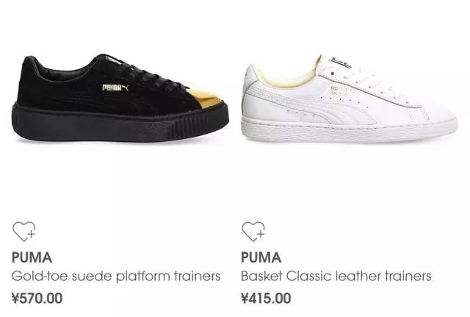
Task: Click gold PUMA logo on black shoe
Action: [115, 88]
